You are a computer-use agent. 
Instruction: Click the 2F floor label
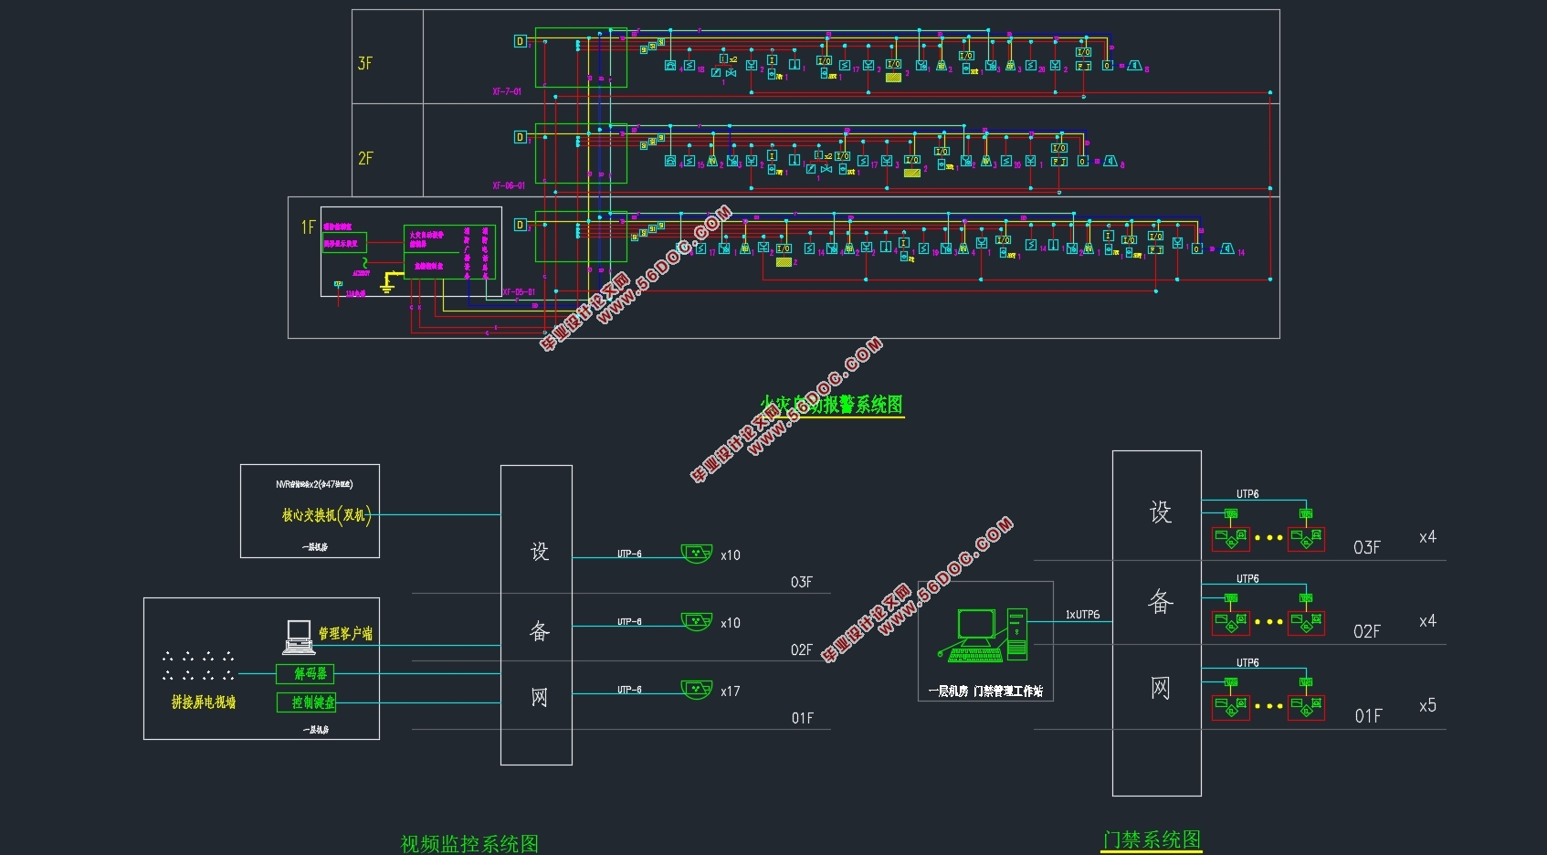(x=365, y=158)
